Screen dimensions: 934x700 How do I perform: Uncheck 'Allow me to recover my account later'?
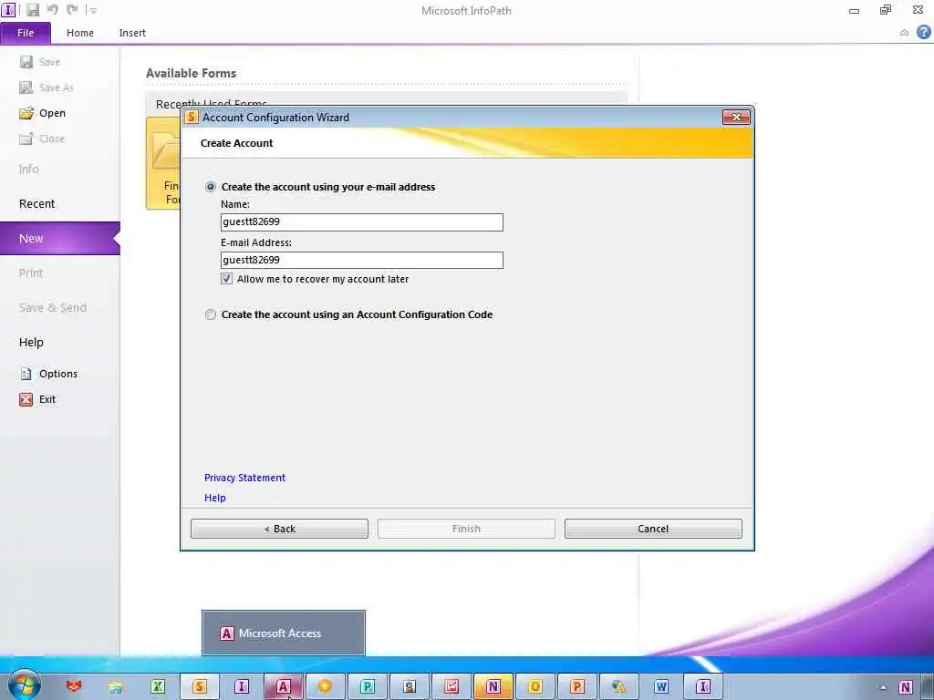226,279
